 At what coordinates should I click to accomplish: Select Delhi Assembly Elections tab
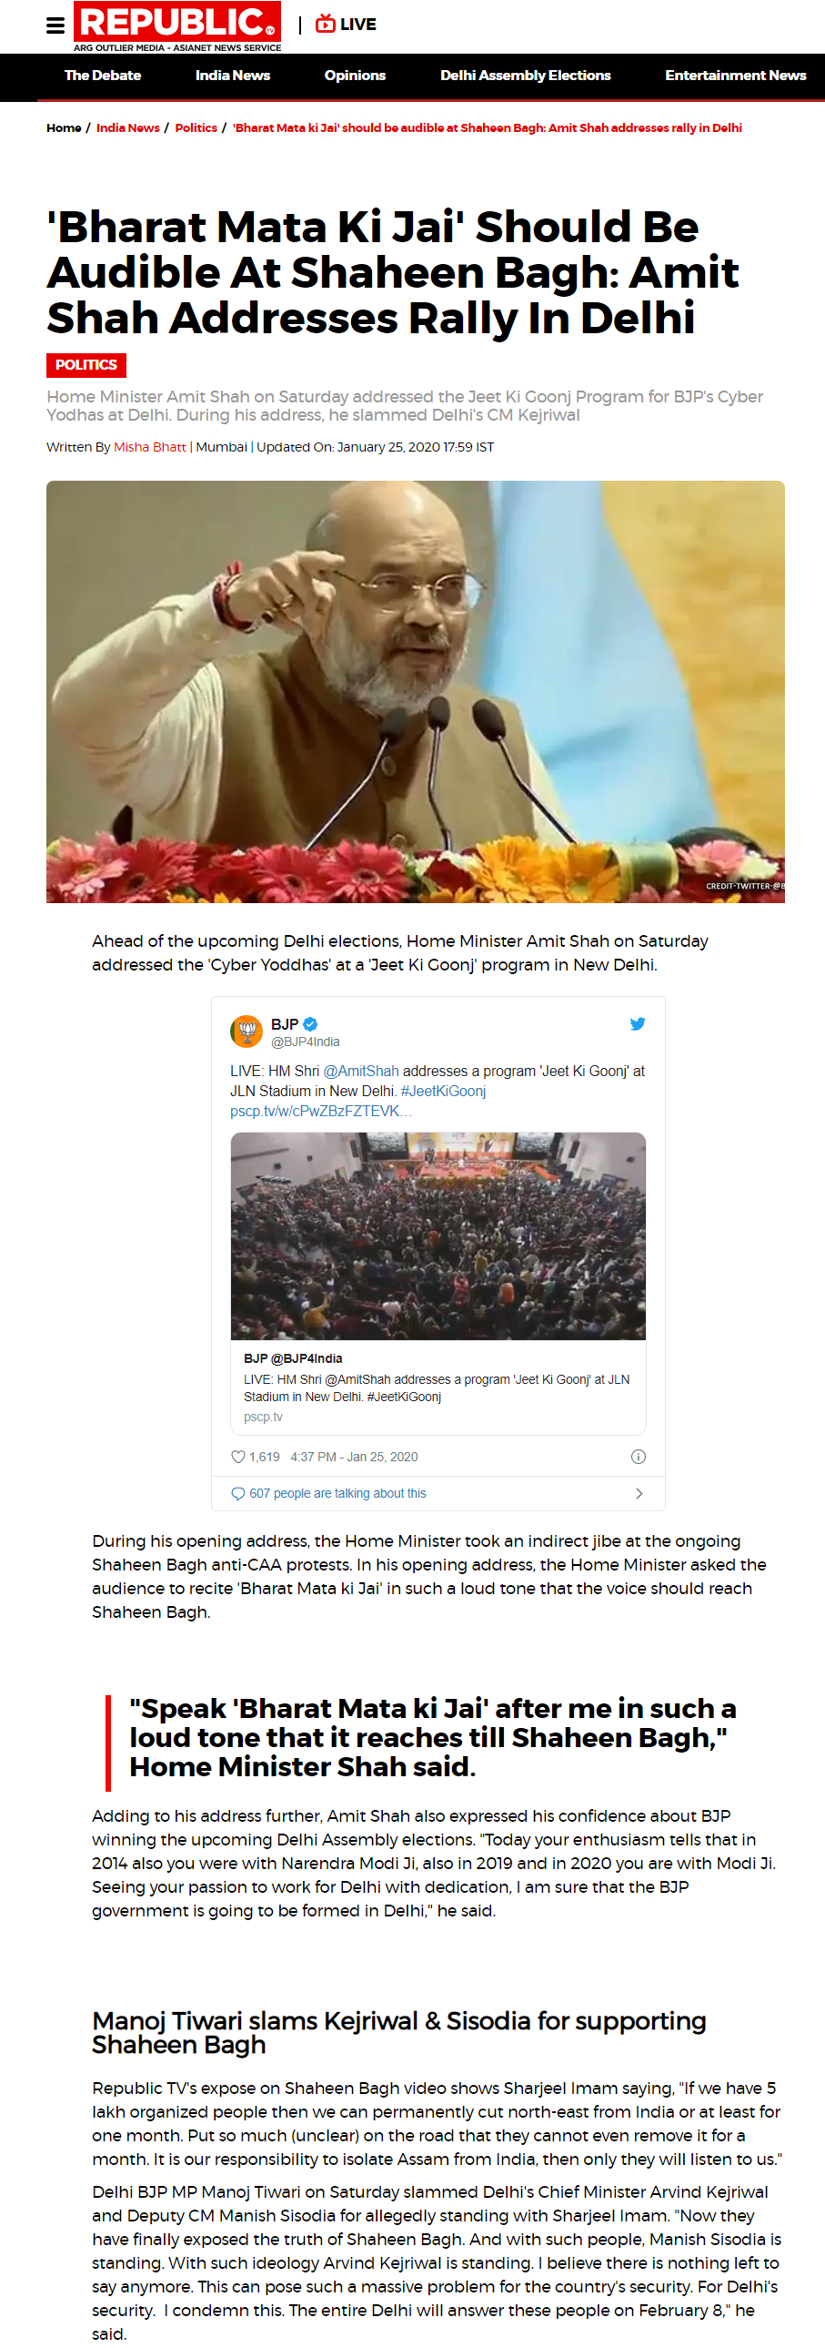coord(526,76)
